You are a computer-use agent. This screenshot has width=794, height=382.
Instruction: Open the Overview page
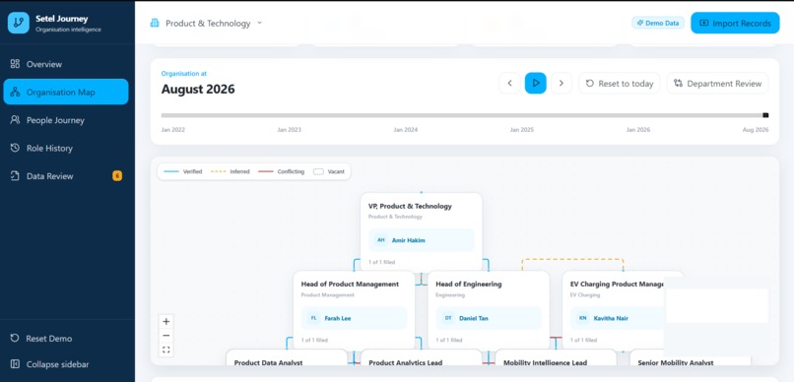(x=66, y=64)
